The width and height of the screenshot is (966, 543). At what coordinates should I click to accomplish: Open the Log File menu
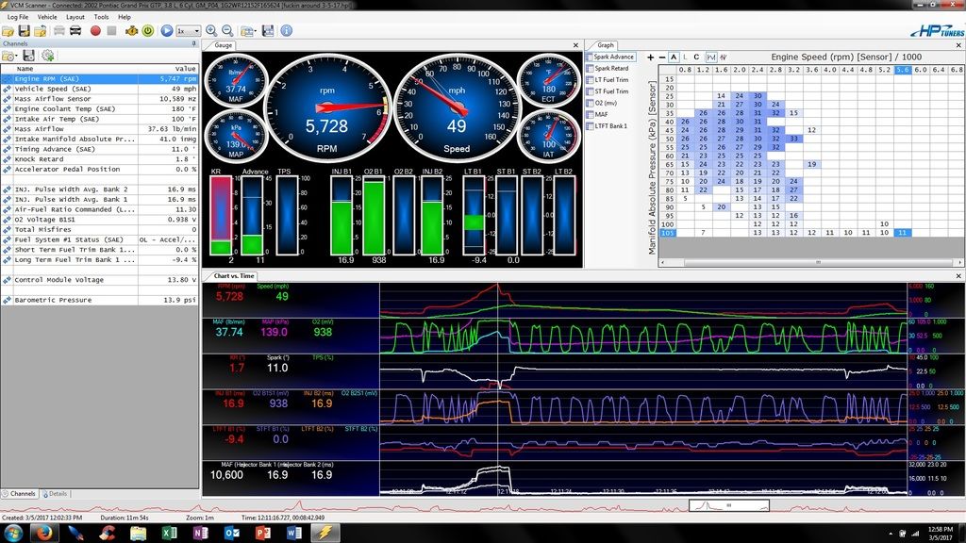click(x=18, y=17)
